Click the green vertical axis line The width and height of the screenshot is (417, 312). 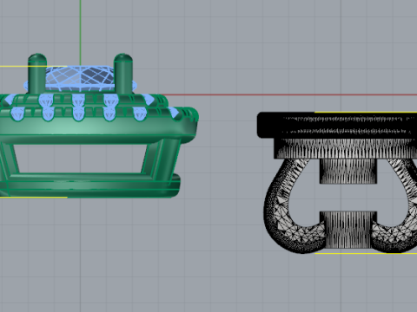(x=80, y=32)
